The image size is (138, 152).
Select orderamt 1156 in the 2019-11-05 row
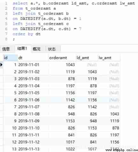point(70,93)
